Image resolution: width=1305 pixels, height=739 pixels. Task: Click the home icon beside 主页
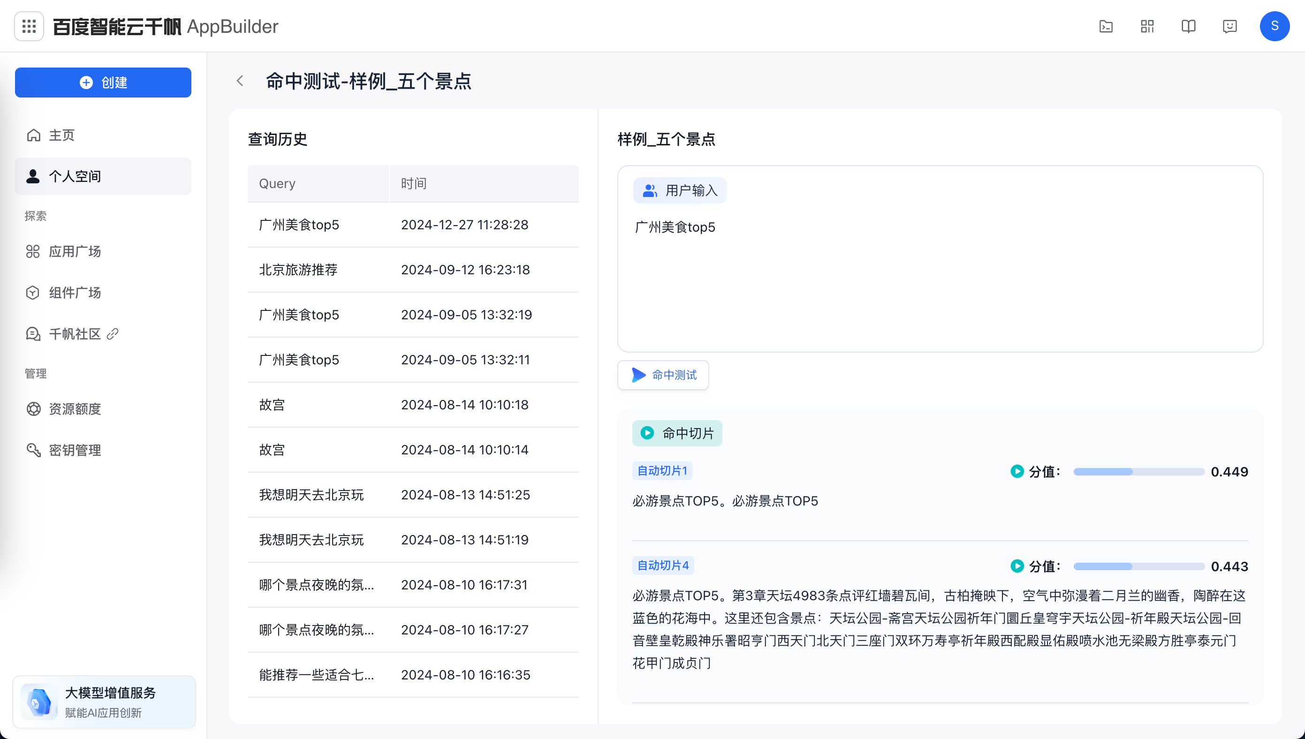pyautogui.click(x=33, y=135)
